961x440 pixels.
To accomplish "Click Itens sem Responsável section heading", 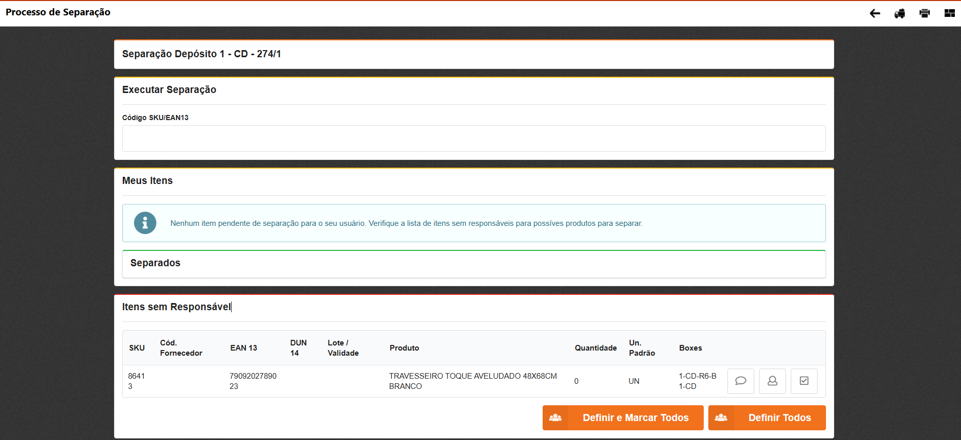I will tap(176, 307).
